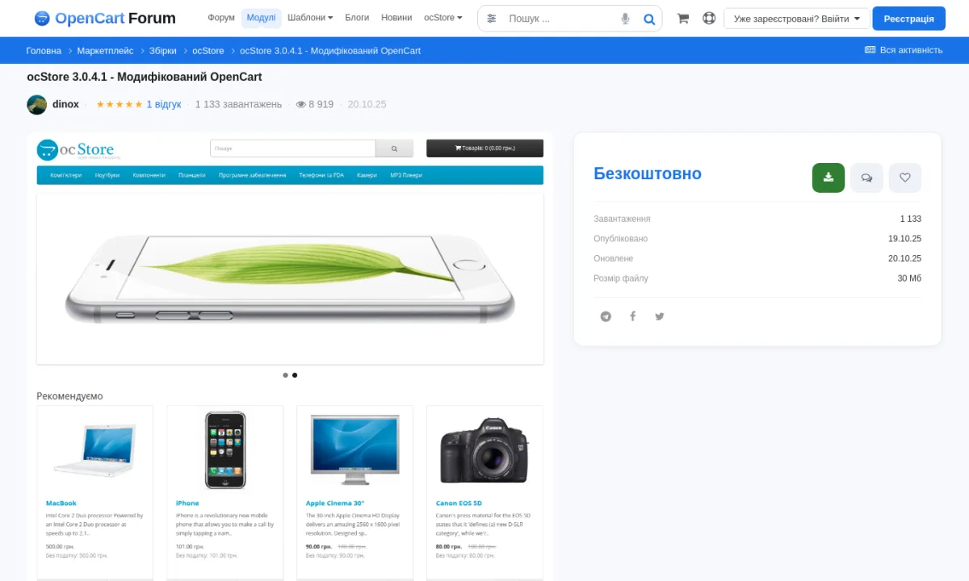
Task: Click the Безкоштовно price heading
Action: 648,173
